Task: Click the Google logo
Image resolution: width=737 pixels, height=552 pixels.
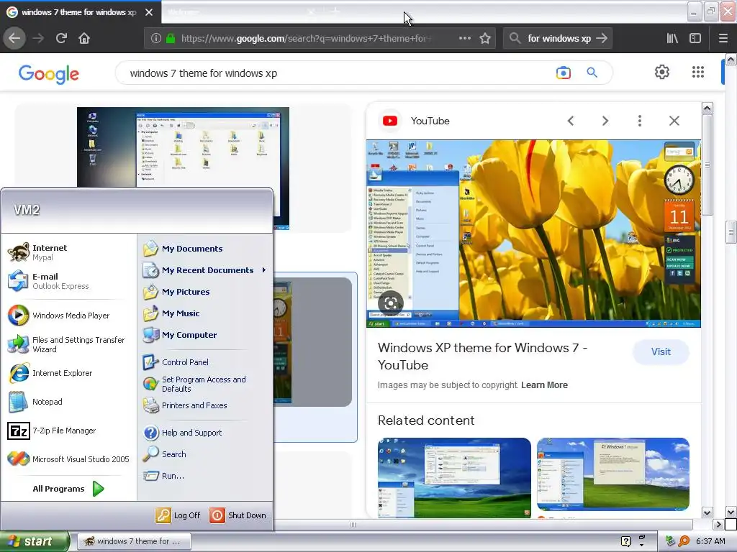Action: click(x=49, y=74)
